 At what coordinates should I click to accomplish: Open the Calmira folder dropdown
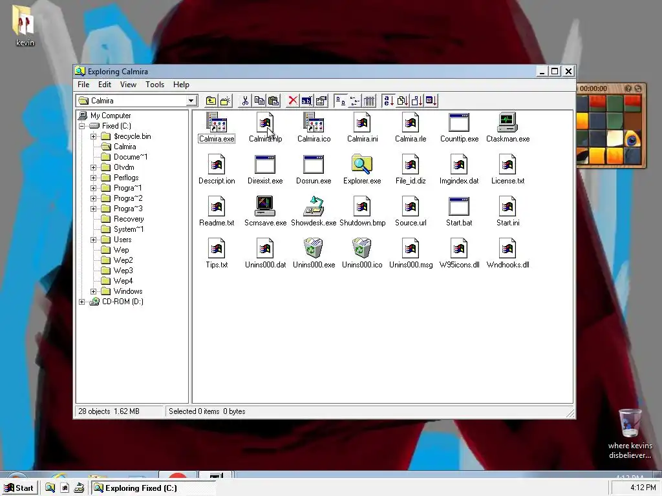191,101
